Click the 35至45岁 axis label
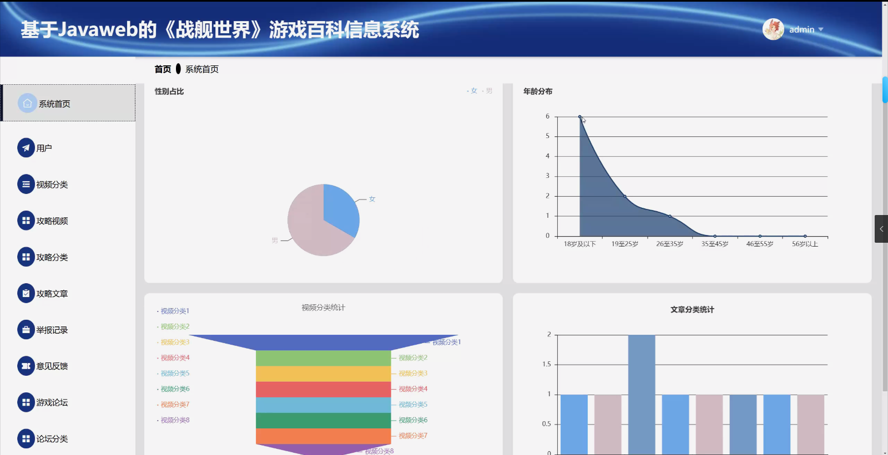The image size is (888, 455). [715, 244]
